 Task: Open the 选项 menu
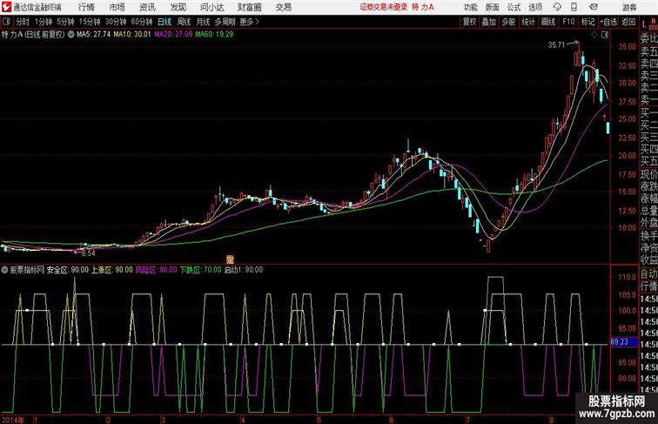pos(535,7)
